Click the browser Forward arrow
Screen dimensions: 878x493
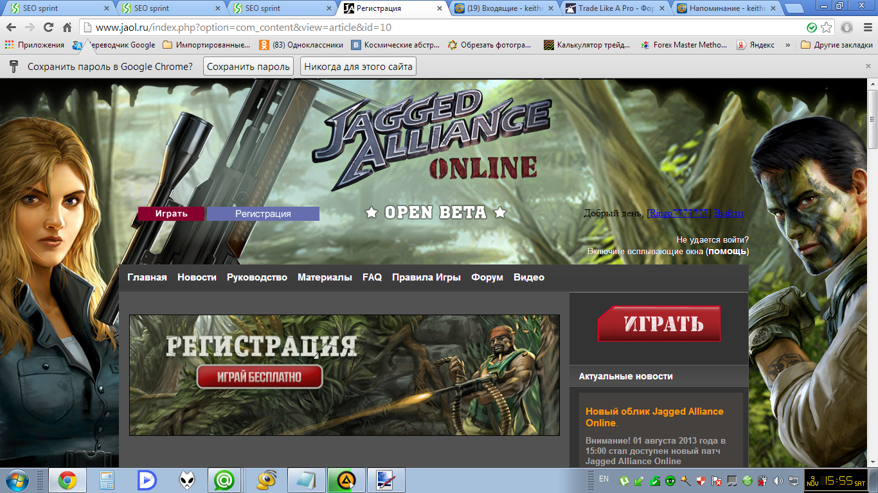click(30, 28)
